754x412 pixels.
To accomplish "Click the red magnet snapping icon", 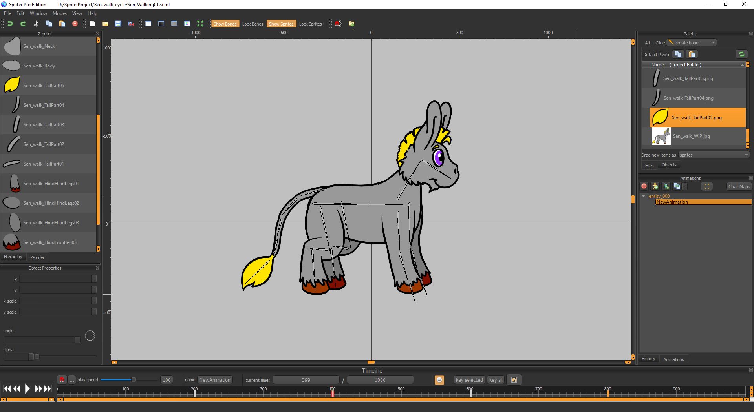I will (x=338, y=24).
